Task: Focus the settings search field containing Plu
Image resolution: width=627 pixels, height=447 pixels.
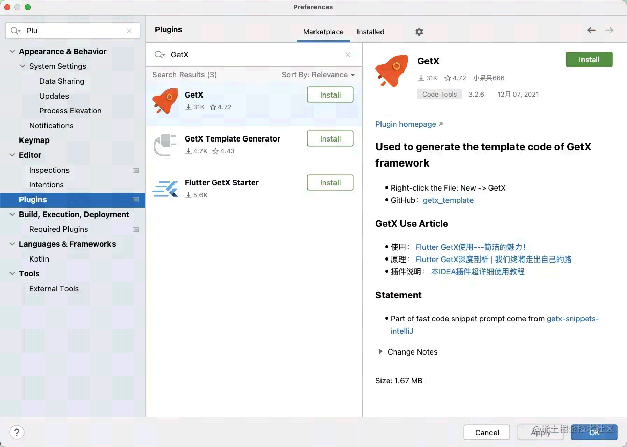Action: [72, 31]
